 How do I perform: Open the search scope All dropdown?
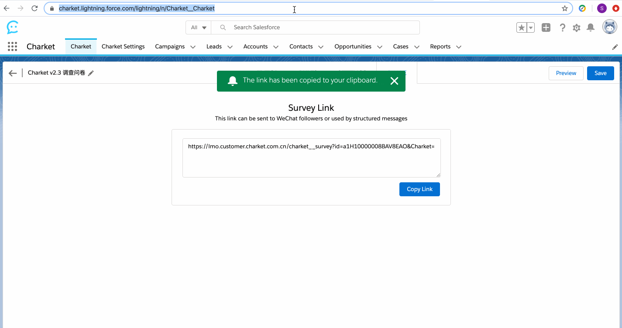pos(199,27)
